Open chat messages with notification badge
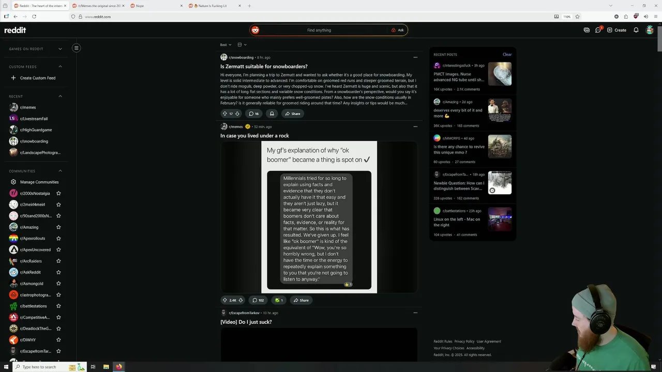662x372 pixels. pyautogui.click(x=598, y=29)
